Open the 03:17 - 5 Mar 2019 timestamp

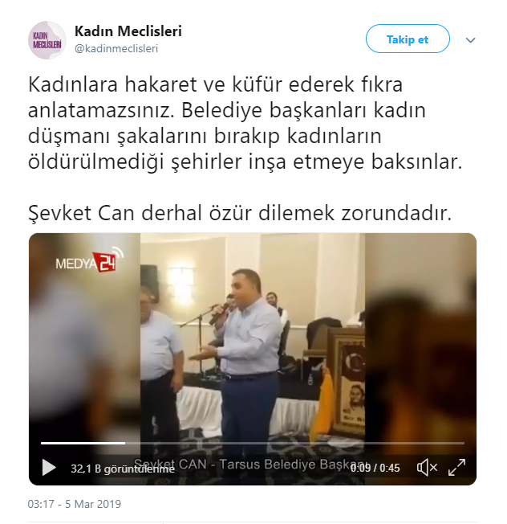click(75, 504)
